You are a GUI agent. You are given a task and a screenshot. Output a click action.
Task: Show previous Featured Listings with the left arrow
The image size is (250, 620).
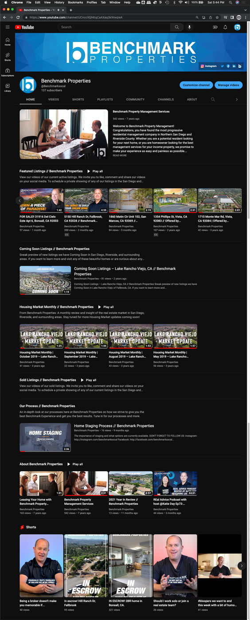(x=20, y=201)
